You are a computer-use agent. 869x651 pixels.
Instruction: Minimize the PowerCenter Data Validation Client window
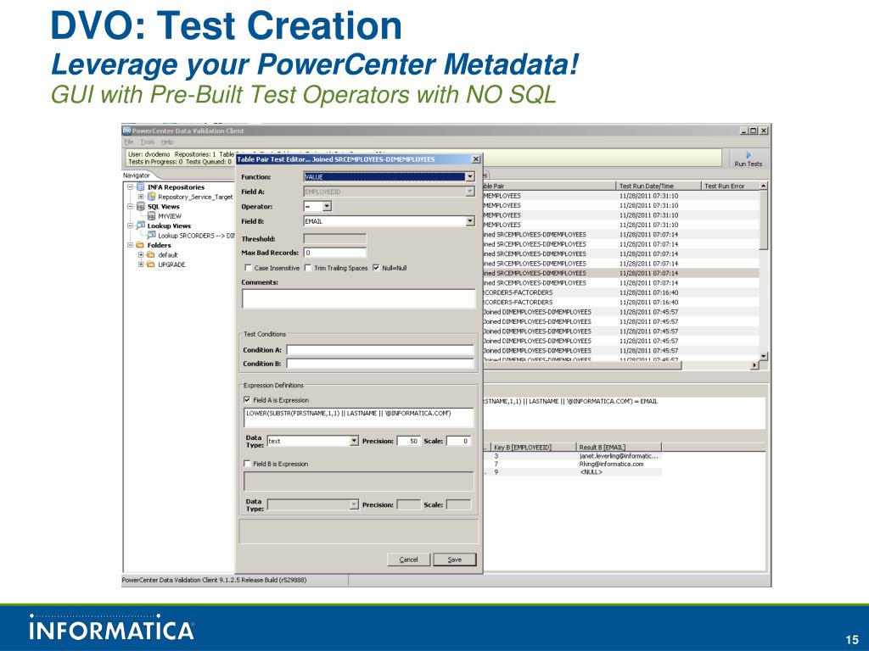click(x=743, y=131)
